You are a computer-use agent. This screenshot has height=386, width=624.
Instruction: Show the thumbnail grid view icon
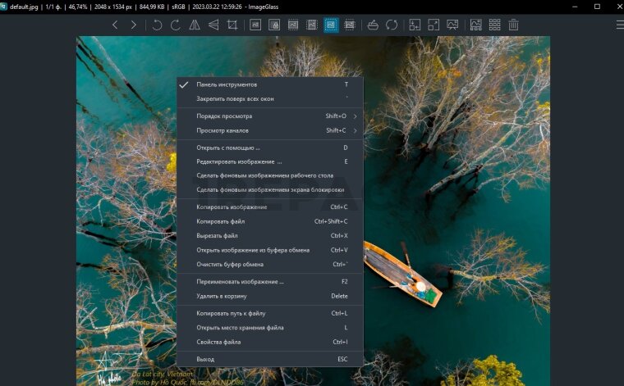click(494, 25)
